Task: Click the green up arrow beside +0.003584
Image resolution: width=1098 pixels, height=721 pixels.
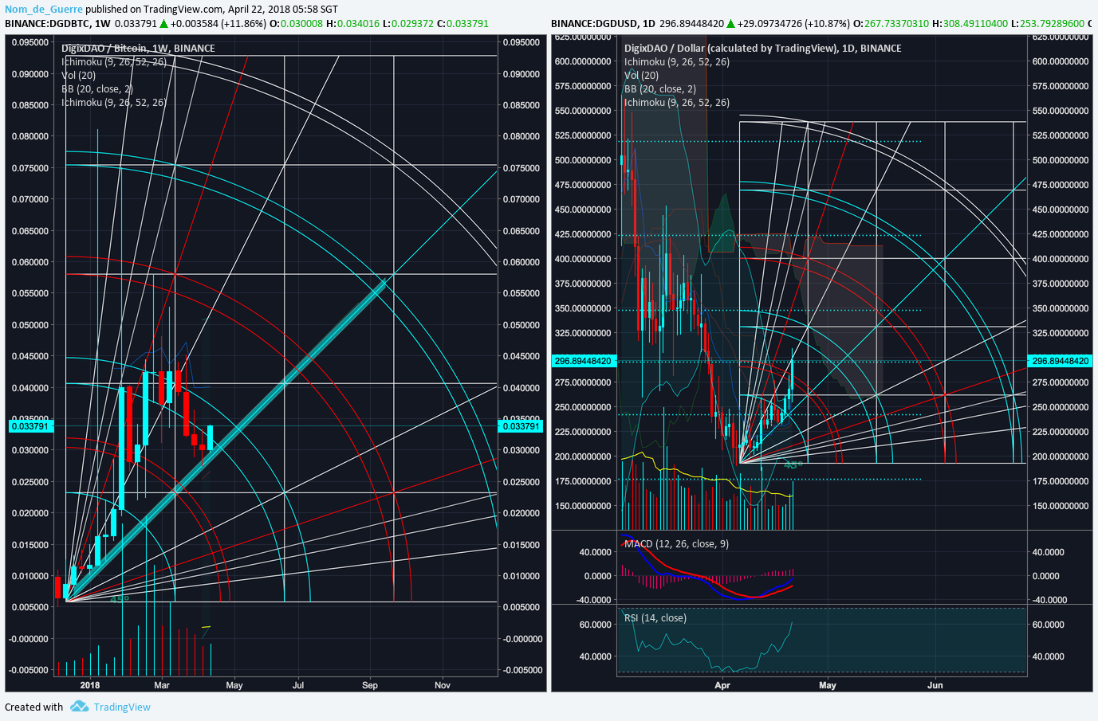Action: click(x=163, y=23)
